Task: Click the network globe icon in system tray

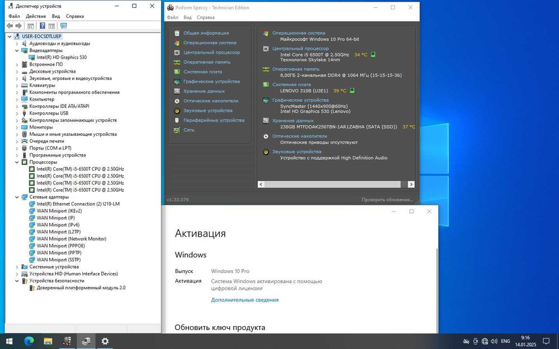Action: tap(485, 341)
